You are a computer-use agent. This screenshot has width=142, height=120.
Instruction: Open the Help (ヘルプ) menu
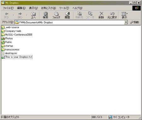click(77, 8)
